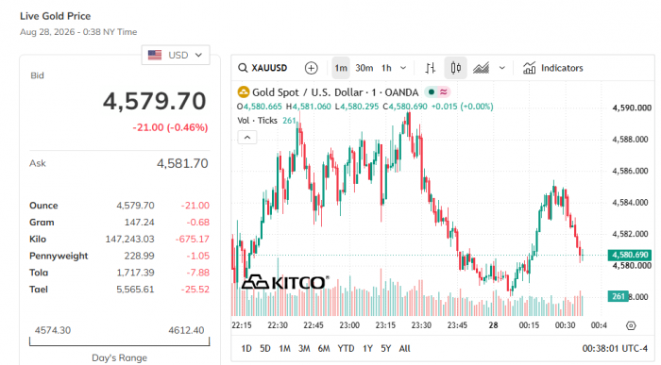Click the 23:30 time axis label
Screen dimensions: 661x365
(x=421, y=325)
